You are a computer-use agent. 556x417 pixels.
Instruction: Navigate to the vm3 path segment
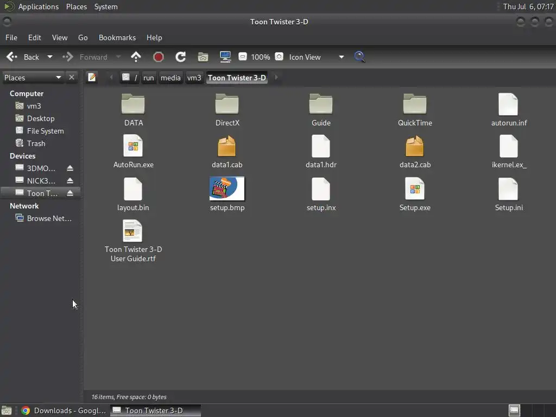pos(194,78)
